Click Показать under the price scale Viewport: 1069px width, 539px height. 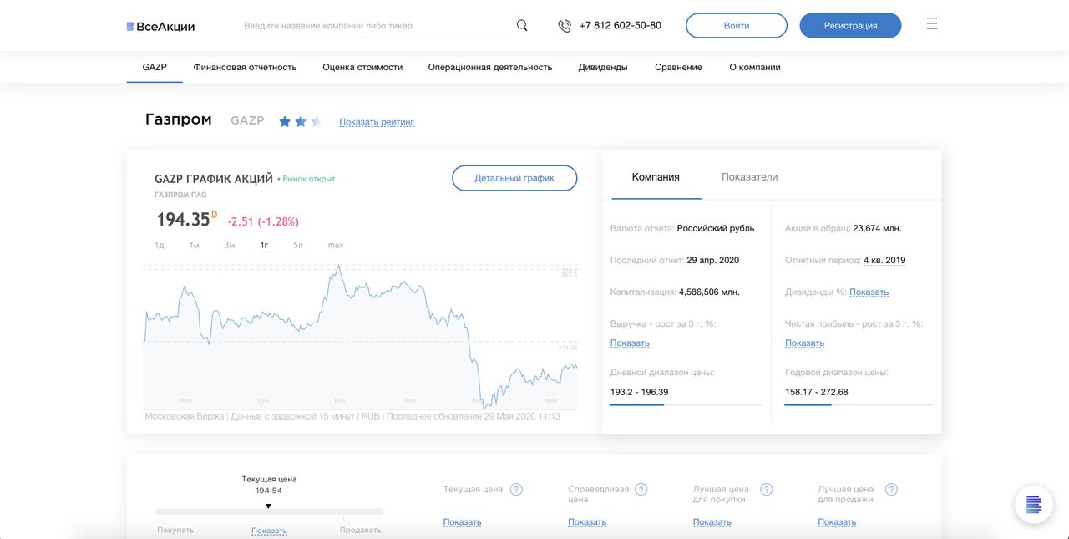(x=269, y=531)
